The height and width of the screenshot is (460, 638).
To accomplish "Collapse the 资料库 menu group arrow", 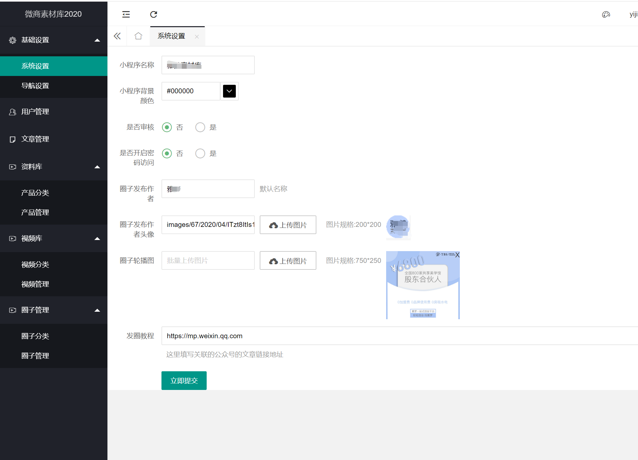I will tap(97, 167).
